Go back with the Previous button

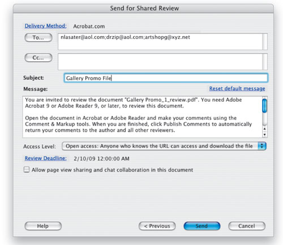(x=157, y=226)
